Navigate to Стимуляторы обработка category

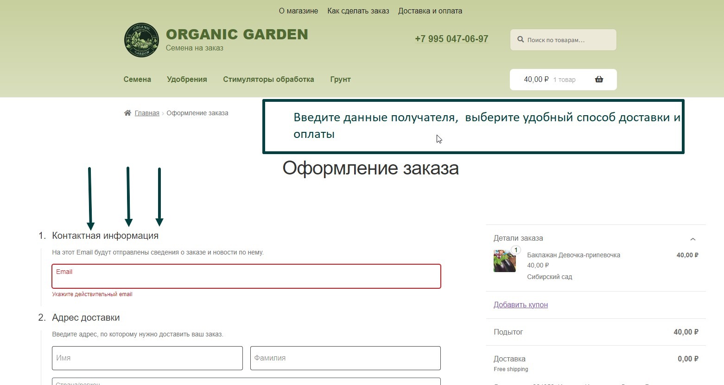268,79
